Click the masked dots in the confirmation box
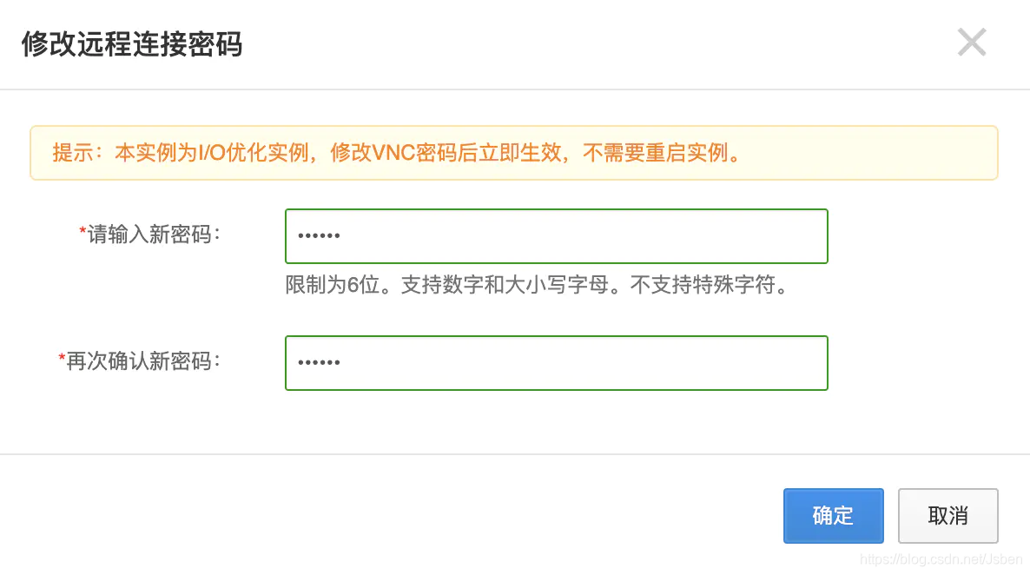This screenshot has height=575, width=1030. coord(320,362)
